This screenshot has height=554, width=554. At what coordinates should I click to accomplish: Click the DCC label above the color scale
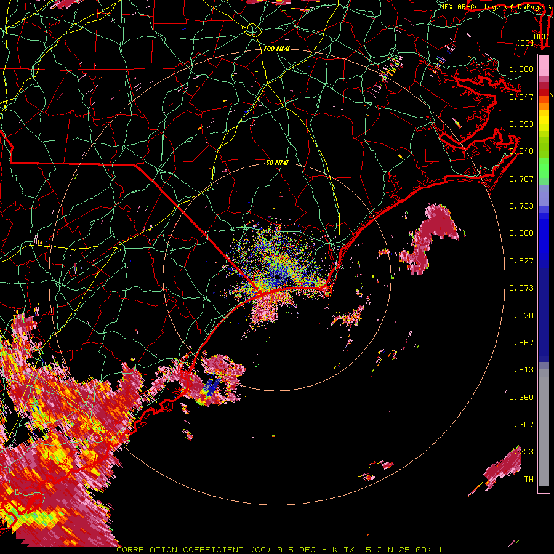pyautogui.click(x=540, y=37)
